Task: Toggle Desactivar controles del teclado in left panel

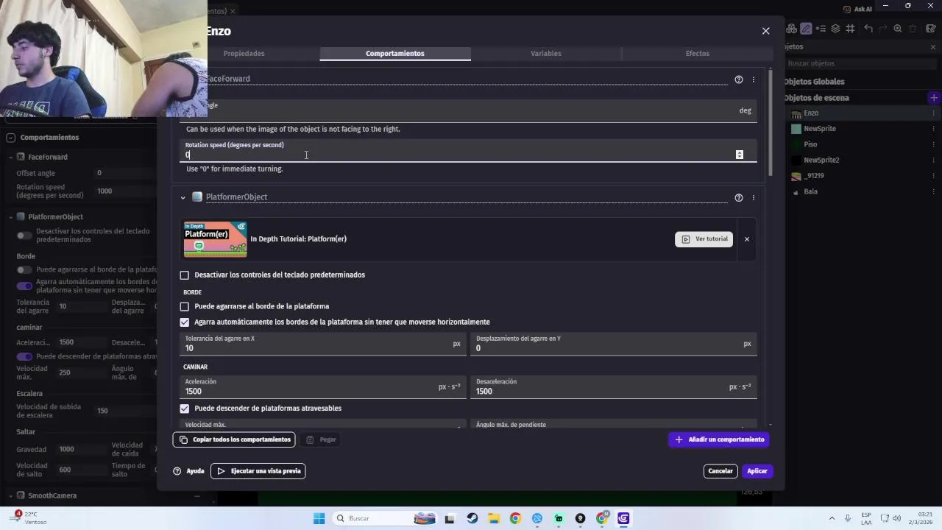Action: [x=24, y=236]
